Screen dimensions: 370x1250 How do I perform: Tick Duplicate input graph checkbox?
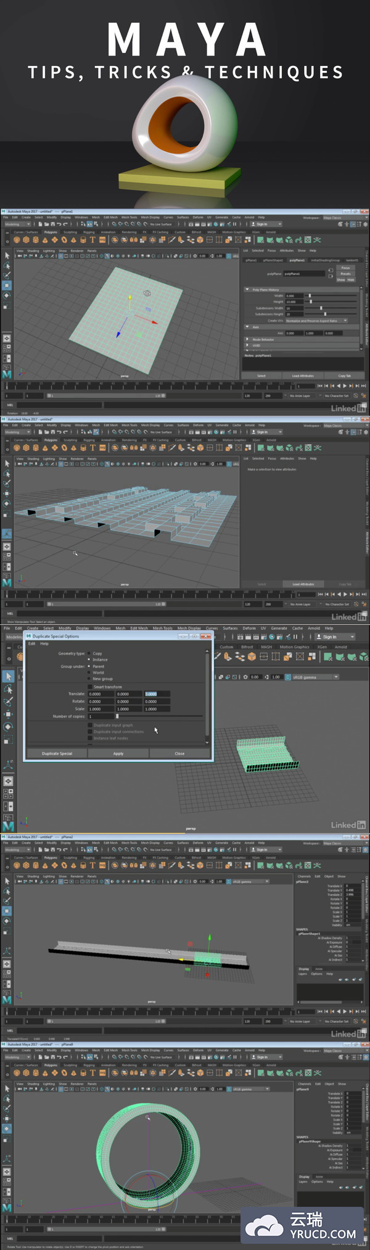coord(90,725)
